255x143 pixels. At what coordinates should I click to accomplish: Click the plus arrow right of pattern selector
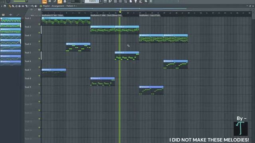coord(100,1)
